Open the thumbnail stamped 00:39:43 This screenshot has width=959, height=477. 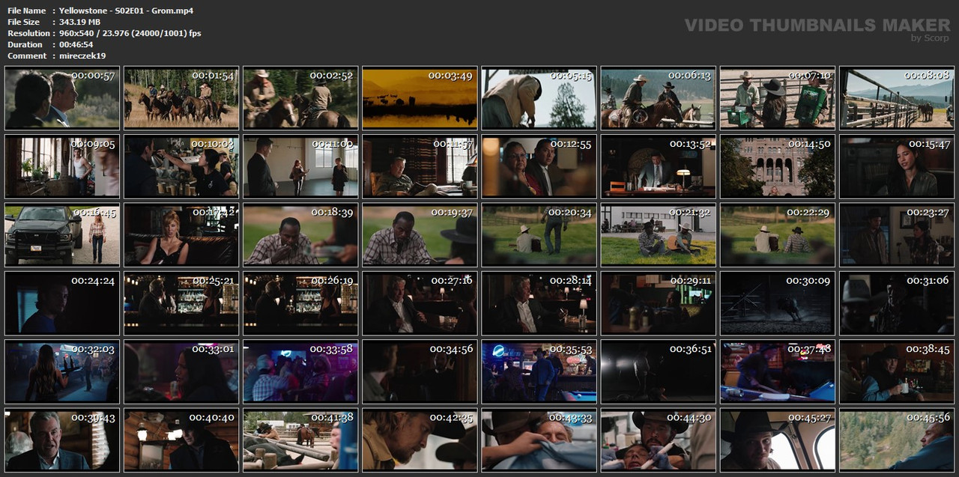point(62,440)
